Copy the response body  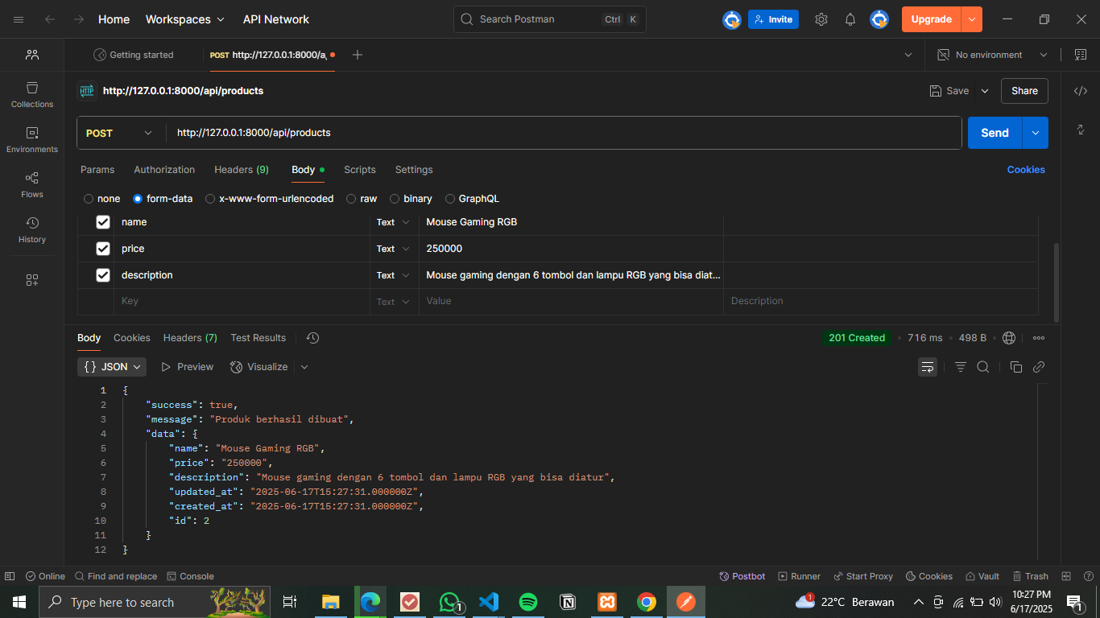pos(1016,366)
